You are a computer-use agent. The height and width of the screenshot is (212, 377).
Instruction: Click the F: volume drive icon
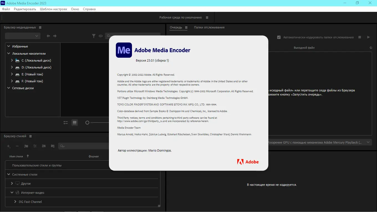click(x=17, y=81)
